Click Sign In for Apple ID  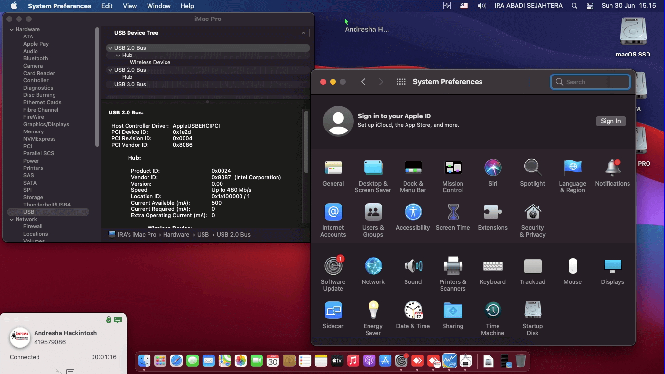pos(610,121)
